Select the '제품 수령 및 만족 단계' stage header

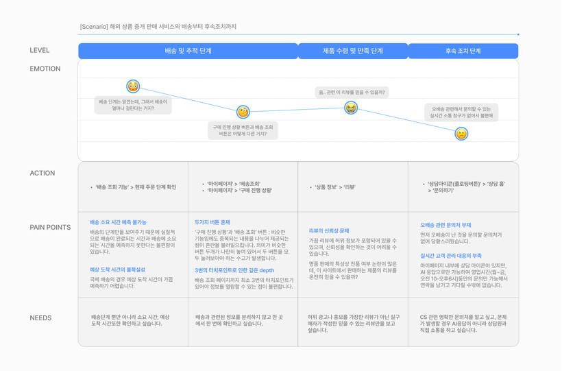[353, 51]
